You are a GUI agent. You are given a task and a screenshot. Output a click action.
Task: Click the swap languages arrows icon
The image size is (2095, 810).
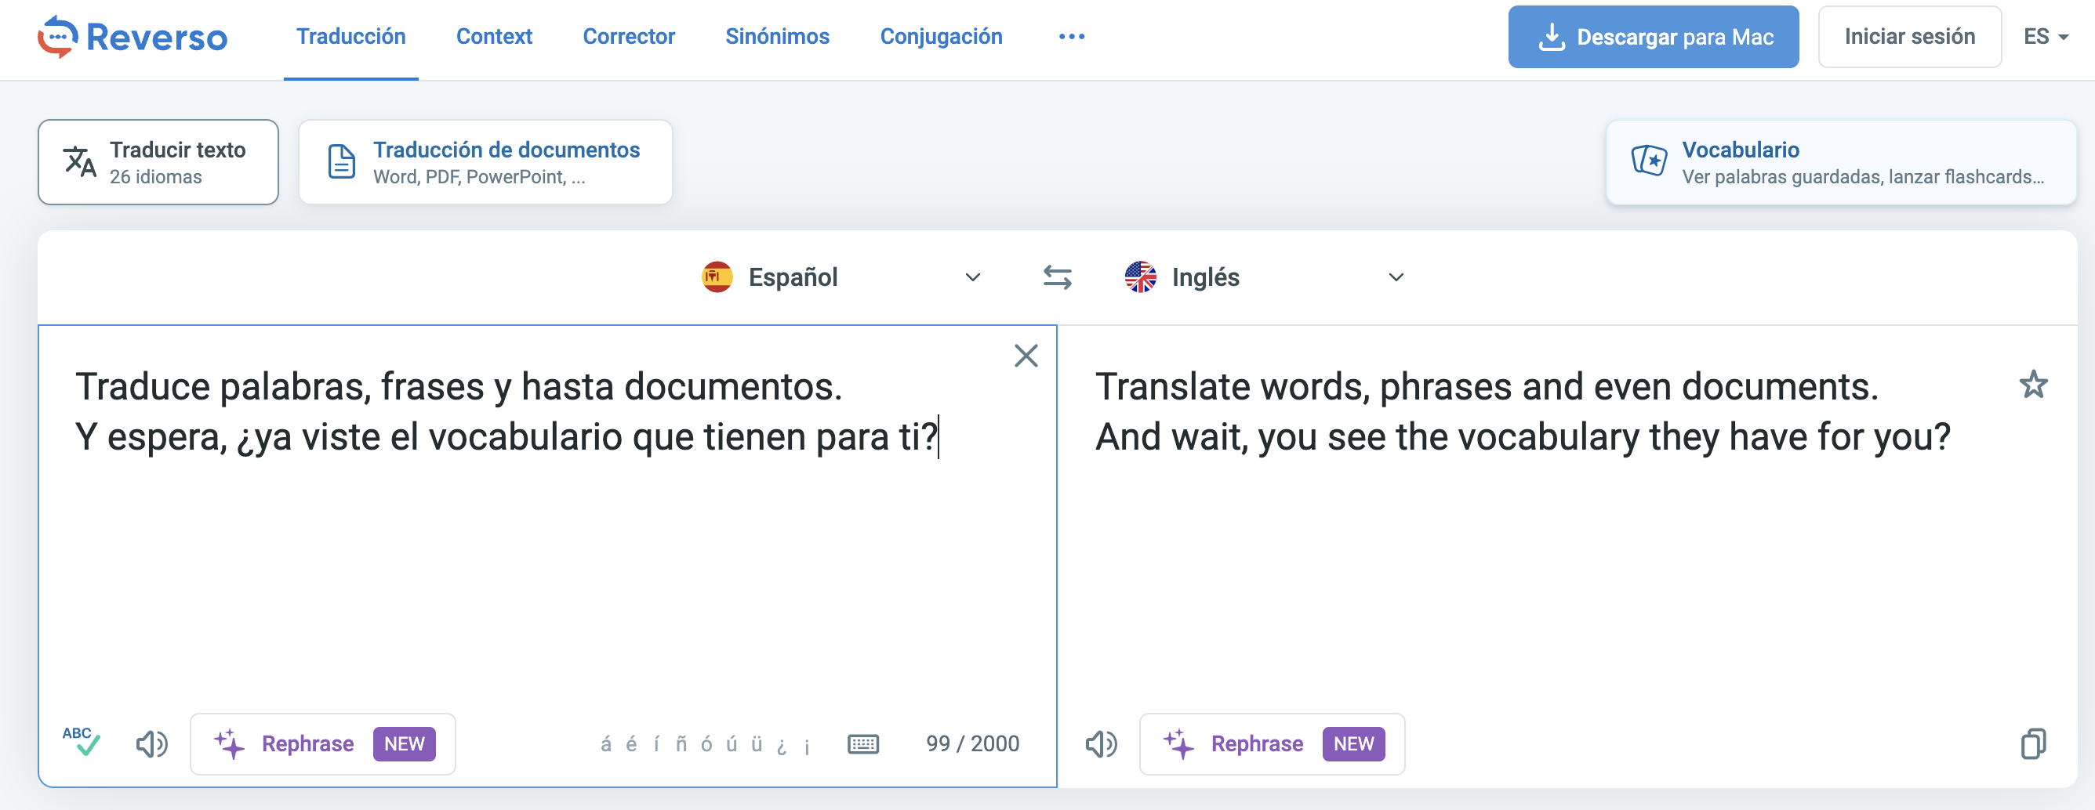click(x=1057, y=277)
